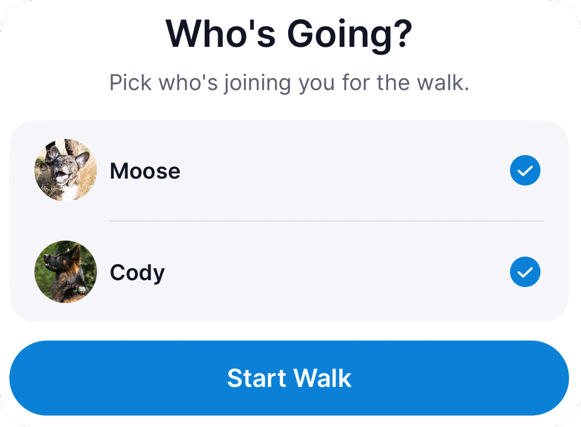Click the divider between Moose and Cody
Image resolution: width=581 pixels, height=427 pixels.
[326, 221]
